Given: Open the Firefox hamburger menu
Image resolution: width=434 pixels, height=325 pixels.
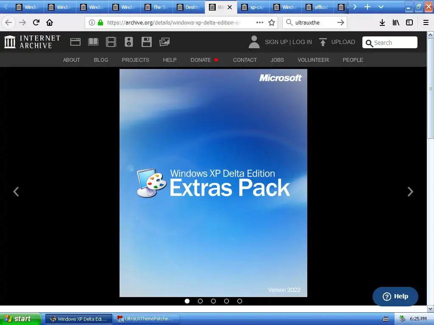Looking at the screenshot, I should coord(426,22).
